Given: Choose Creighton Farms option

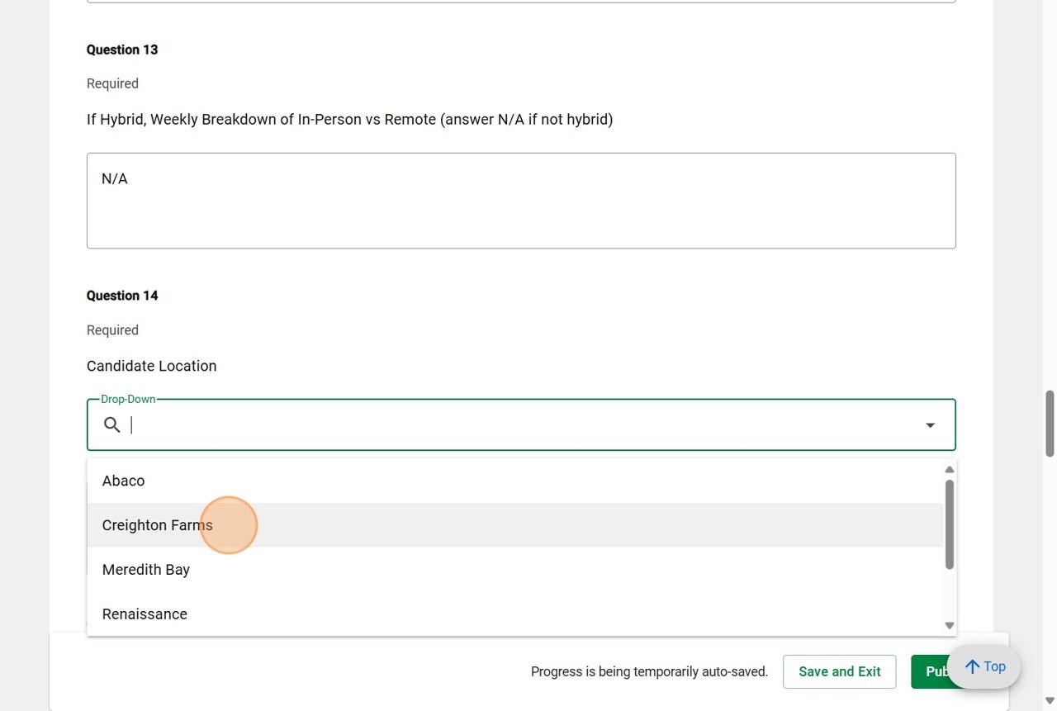Looking at the screenshot, I should point(157,525).
